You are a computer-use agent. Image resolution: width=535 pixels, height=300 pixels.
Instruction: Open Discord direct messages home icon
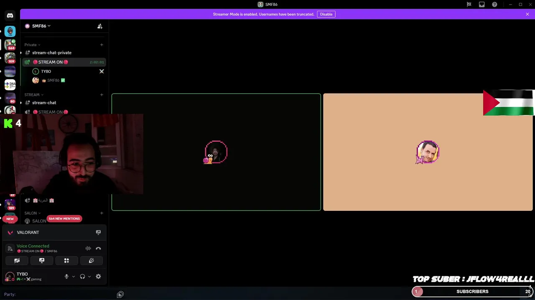pyautogui.click(x=10, y=15)
